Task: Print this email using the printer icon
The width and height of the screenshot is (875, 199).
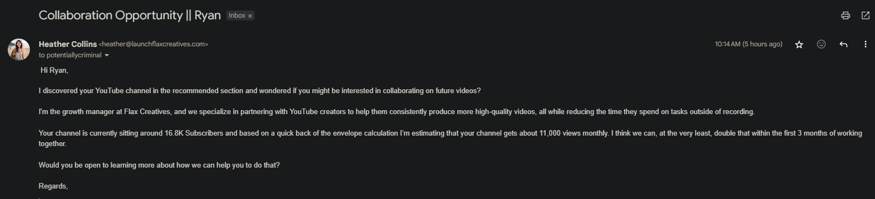Action: (x=845, y=15)
